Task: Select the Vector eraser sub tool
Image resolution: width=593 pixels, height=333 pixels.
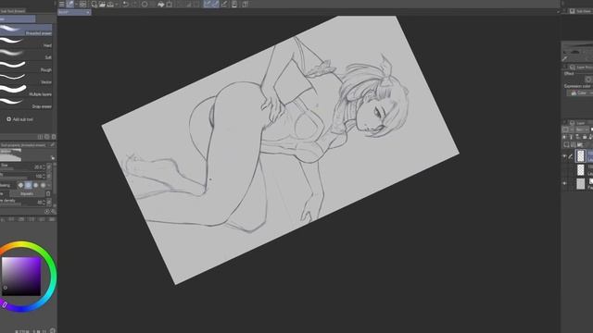Action: 26,79
